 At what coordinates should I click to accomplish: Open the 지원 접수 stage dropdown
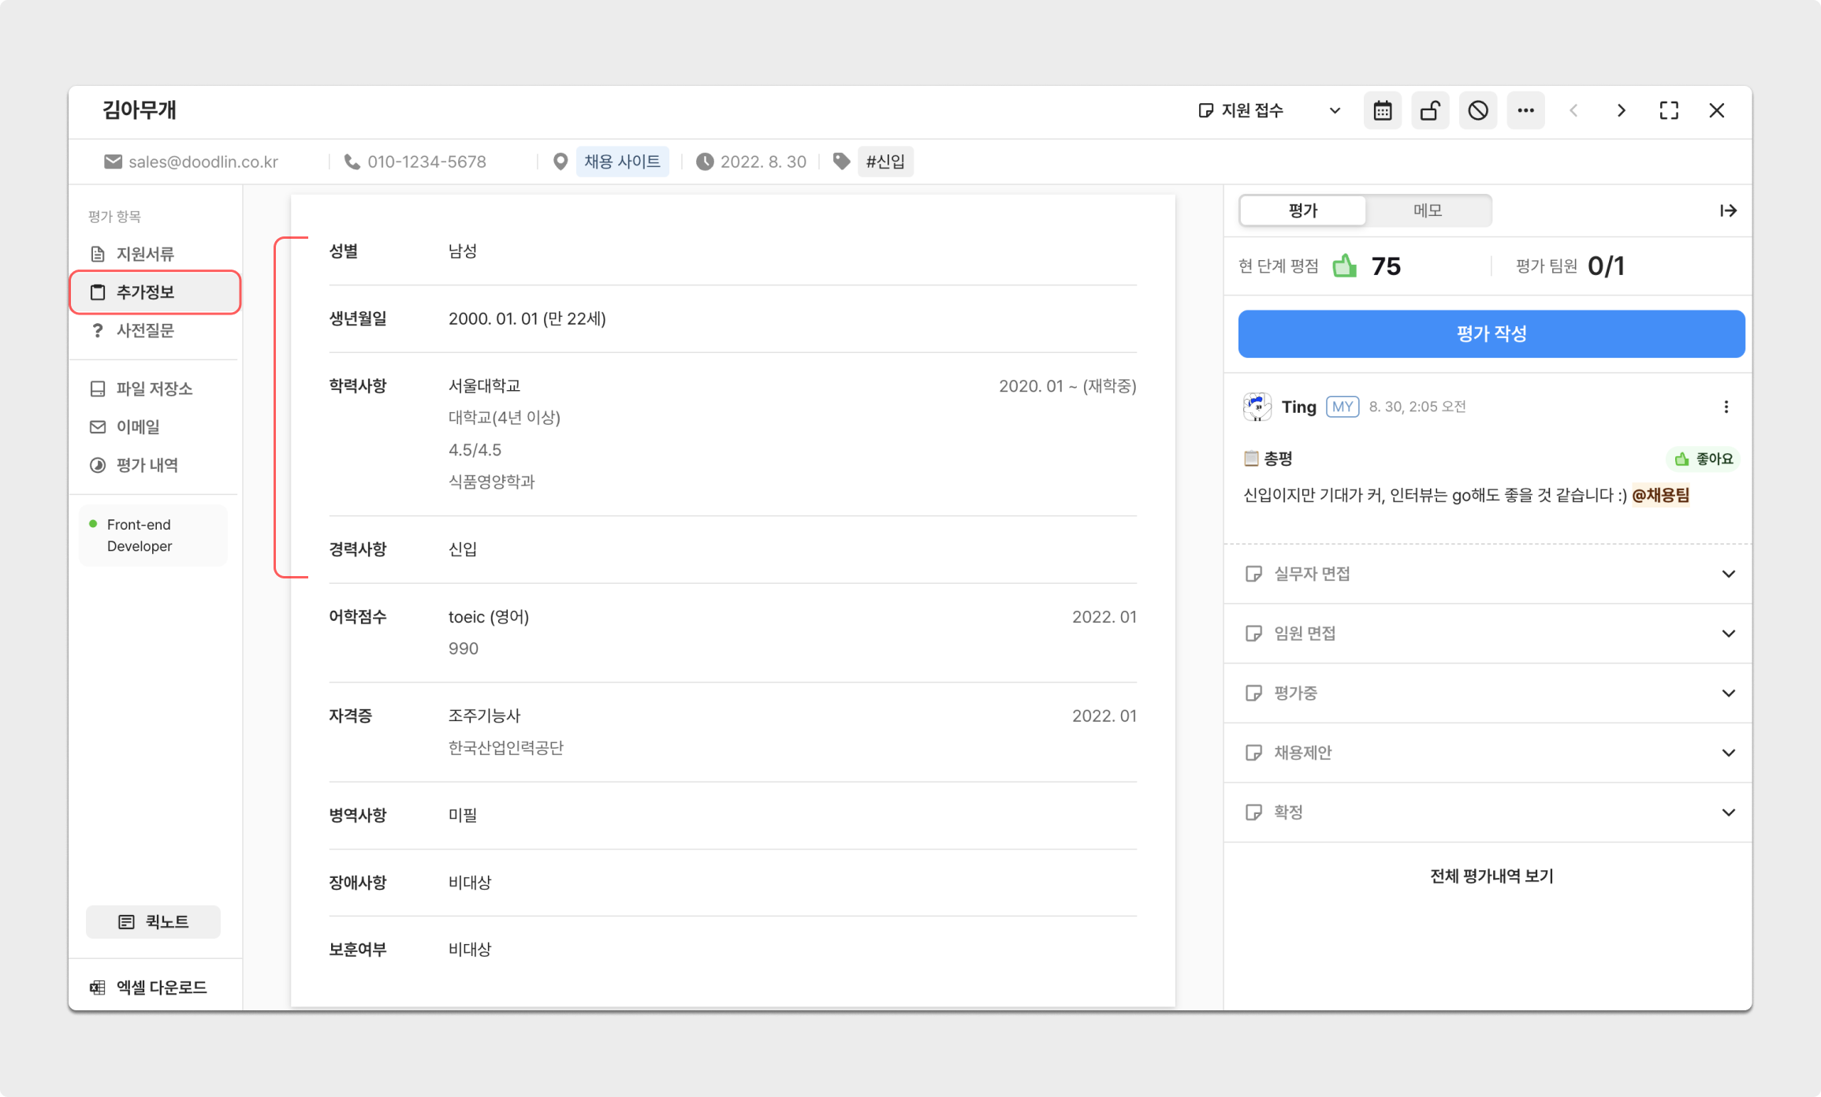coord(1268,110)
